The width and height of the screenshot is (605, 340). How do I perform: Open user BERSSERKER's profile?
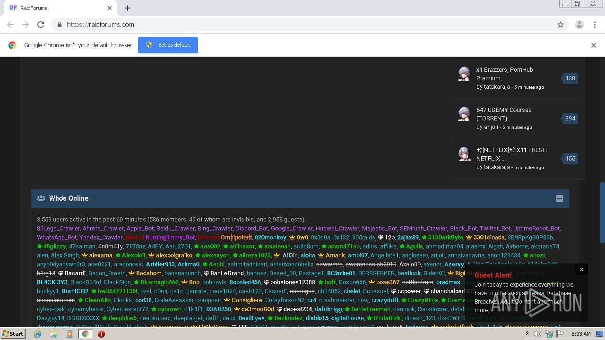pyautogui.click(x=376, y=273)
